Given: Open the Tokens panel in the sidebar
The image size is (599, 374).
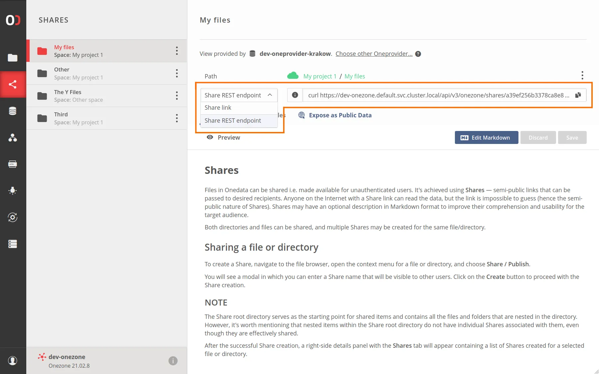Looking at the screenshot, I should [13, 164].
